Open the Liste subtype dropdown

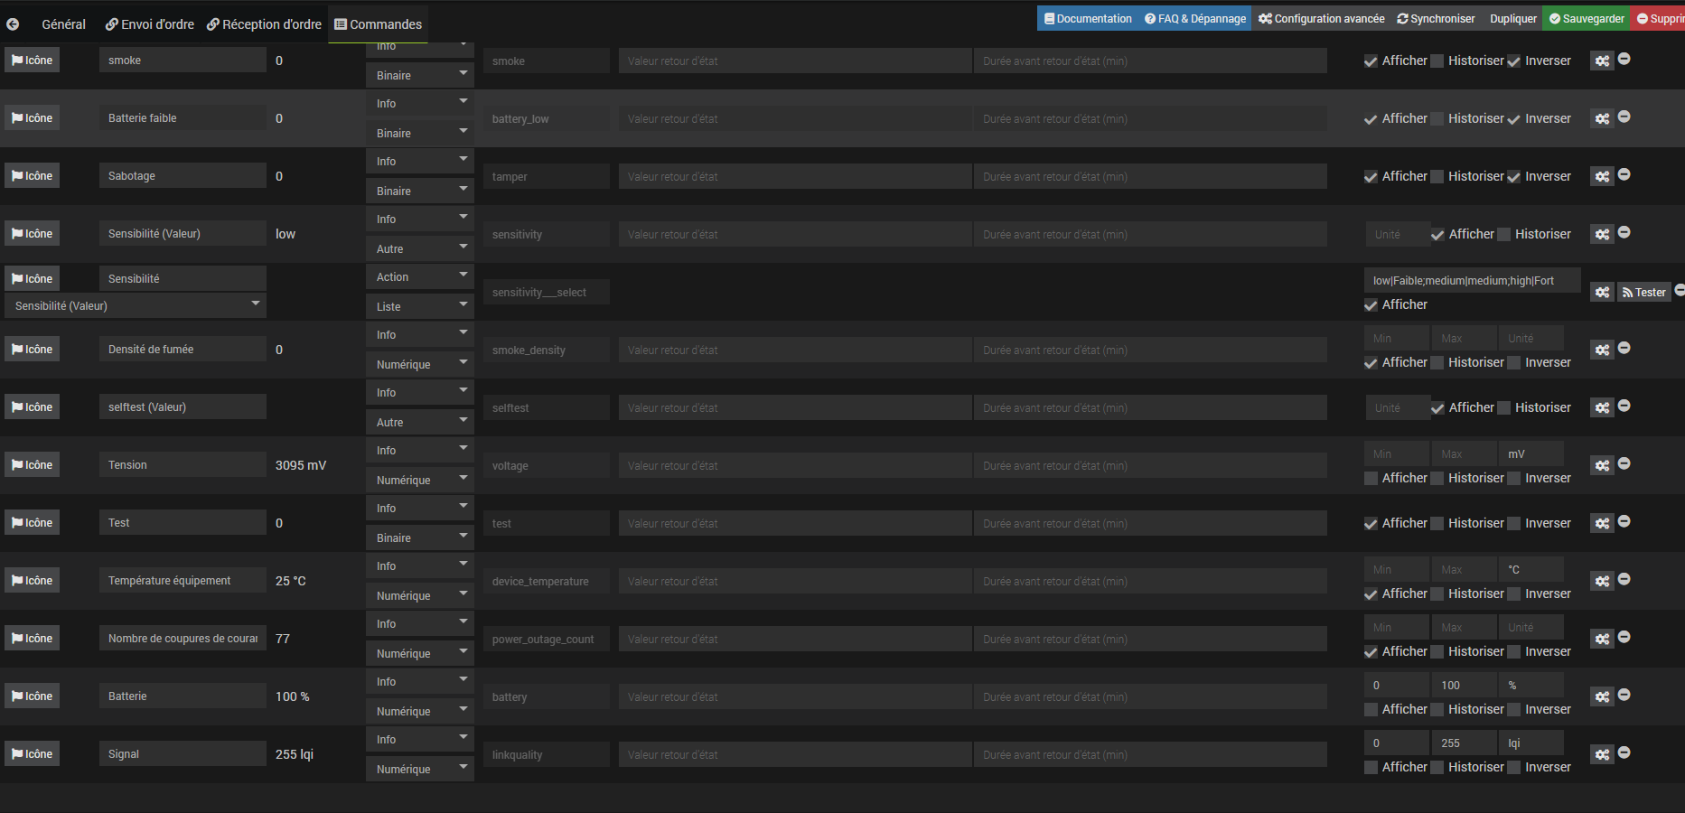[x=420, y=306]
